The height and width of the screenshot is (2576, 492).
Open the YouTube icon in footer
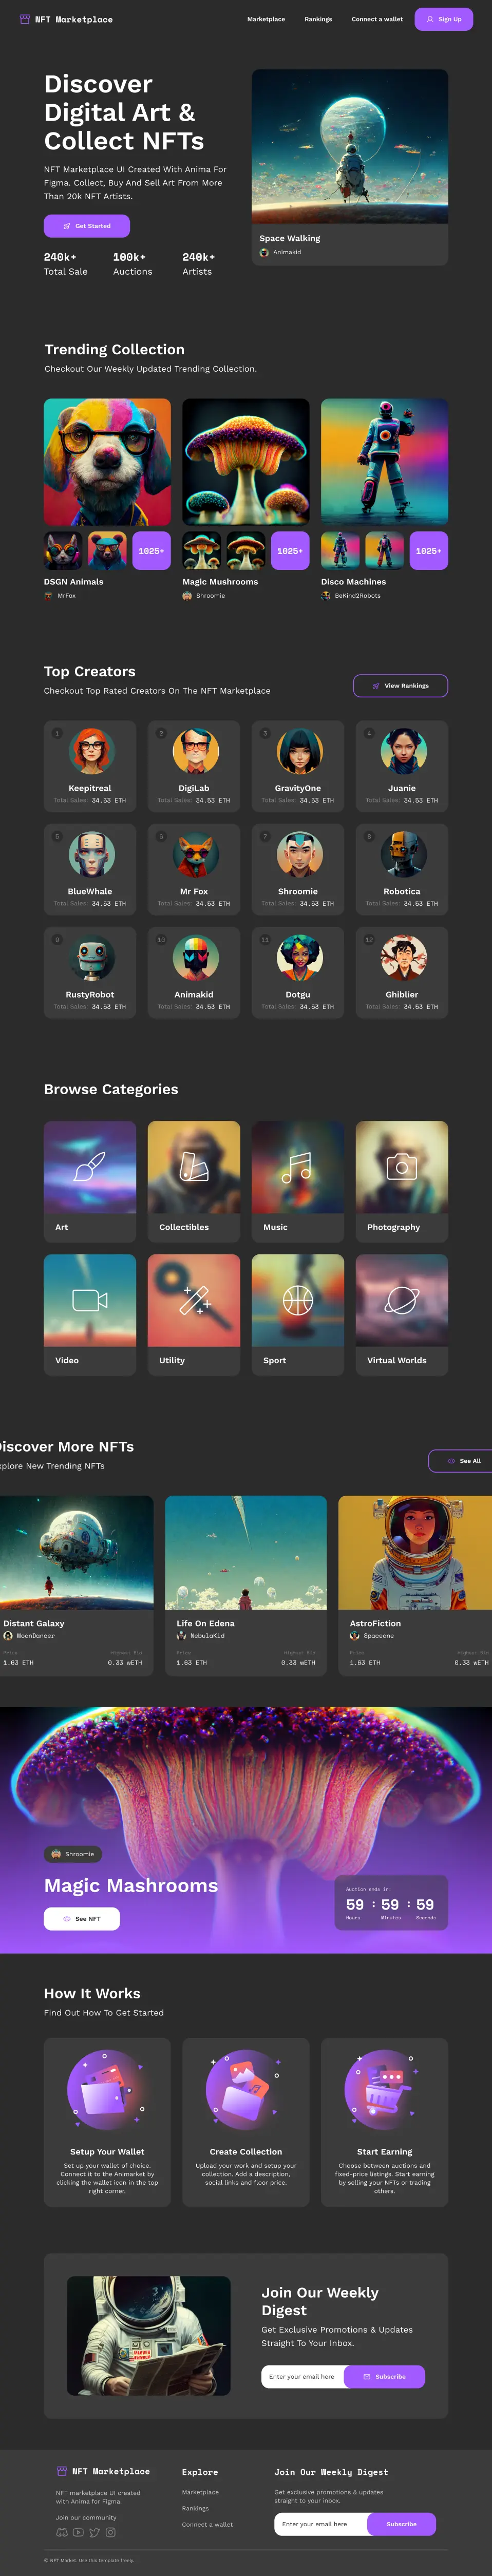point(78,2532)
